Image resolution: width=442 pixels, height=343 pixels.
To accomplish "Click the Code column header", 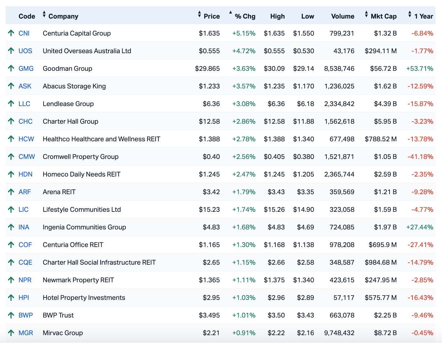I will (27, 16).
